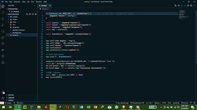The image size is (197, 110).
Task: Open the lightning bolt icon view
Action: (3, 56)
